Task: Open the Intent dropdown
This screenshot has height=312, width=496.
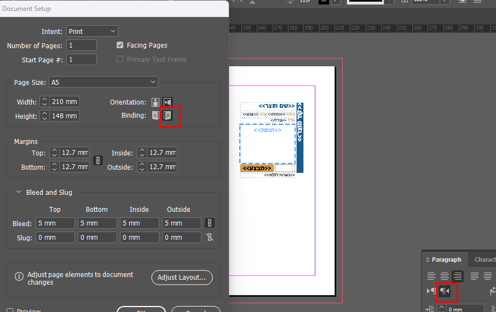Action: pyautogui.click(x=92, y=32)
